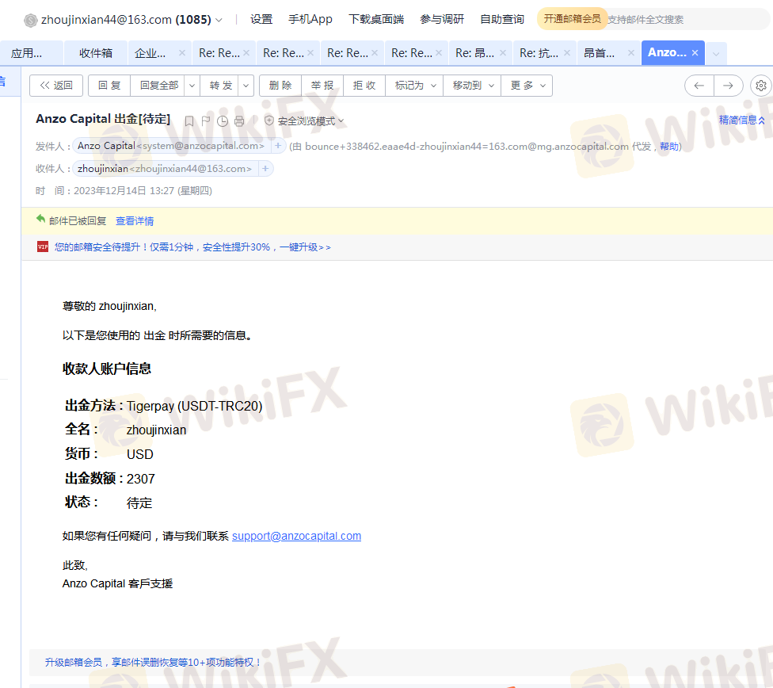This screenshot has width=773, height=688.
Task: Collapse header with 精简信息
Action: click(741, 120)
